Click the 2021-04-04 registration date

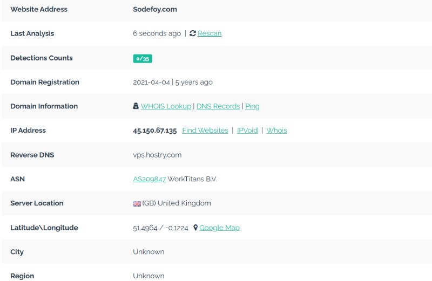[x=151, y=83]
